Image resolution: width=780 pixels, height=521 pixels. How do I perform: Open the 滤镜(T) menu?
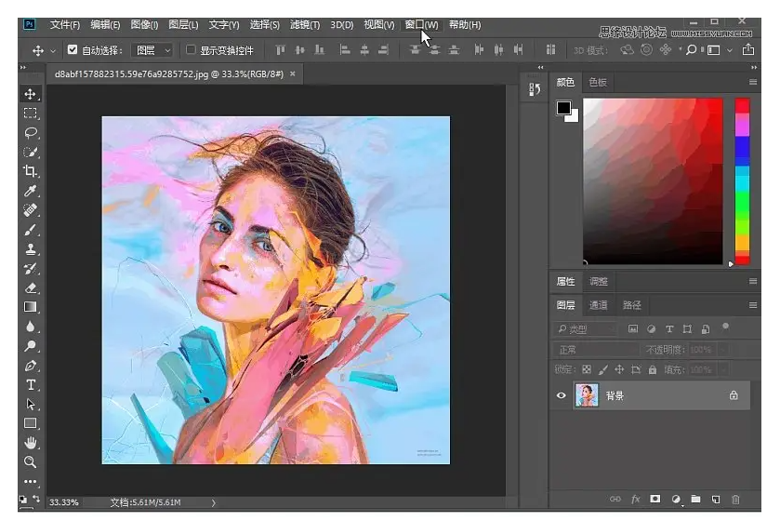304,25
